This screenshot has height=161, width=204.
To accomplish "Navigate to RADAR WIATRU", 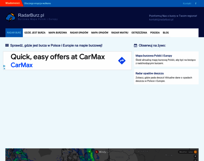I will tap(120, 33).
